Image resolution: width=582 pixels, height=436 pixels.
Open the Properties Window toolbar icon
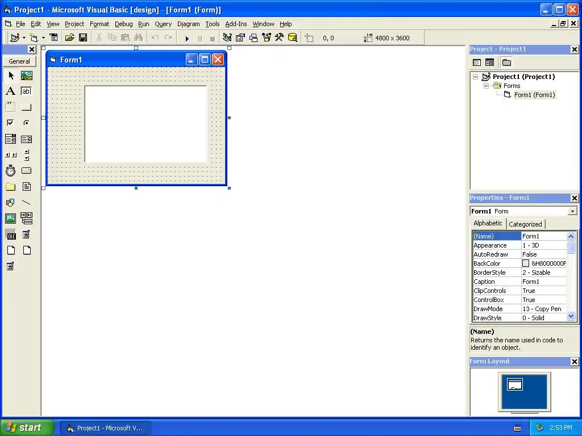tap(240, 37)
